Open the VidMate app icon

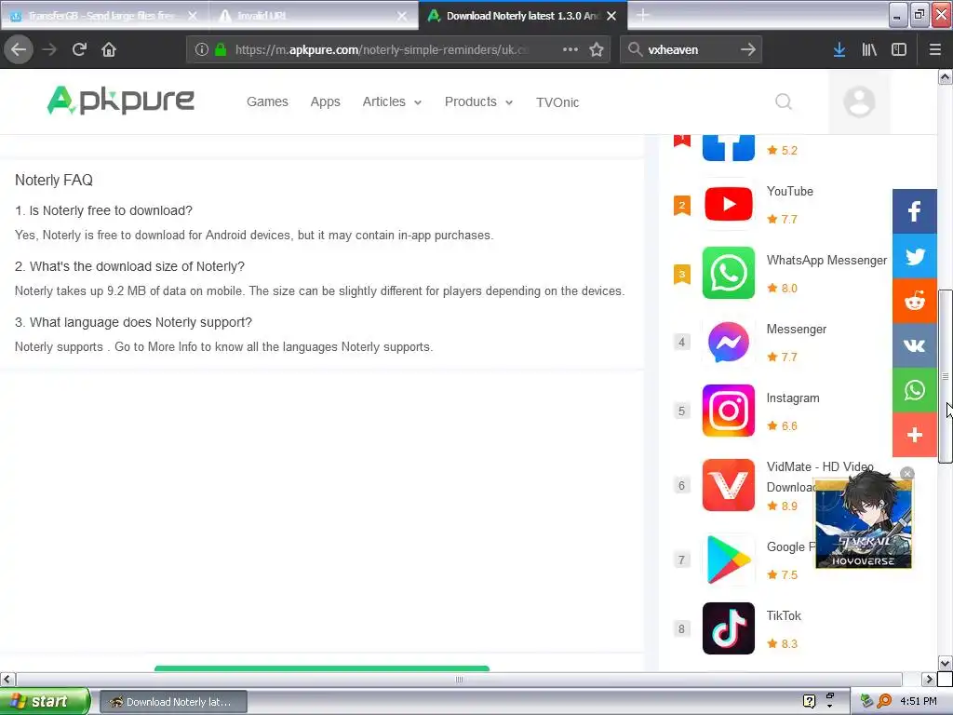(728, 485)
